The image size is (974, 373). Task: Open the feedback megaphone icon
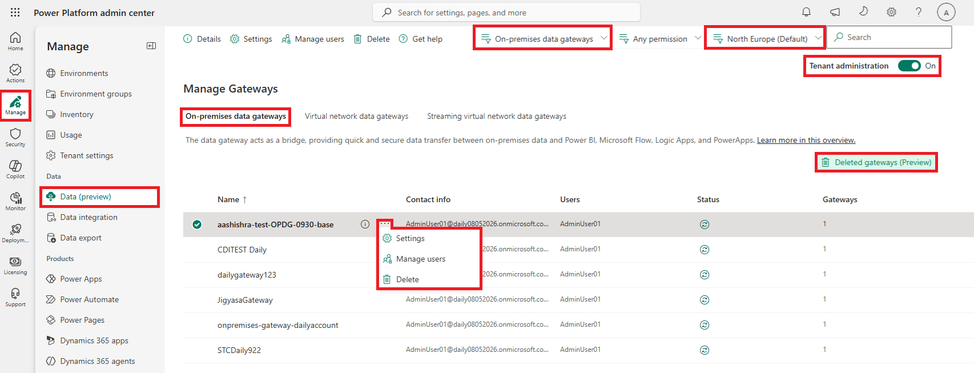835,12
